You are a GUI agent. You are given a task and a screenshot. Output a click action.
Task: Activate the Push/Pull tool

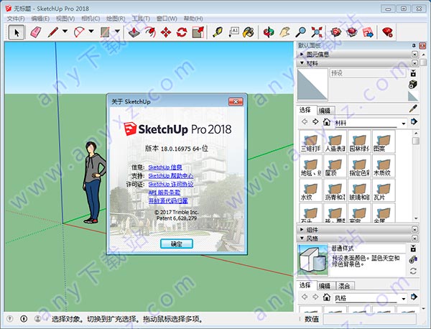pyautogui.click(x=134, y=32)
